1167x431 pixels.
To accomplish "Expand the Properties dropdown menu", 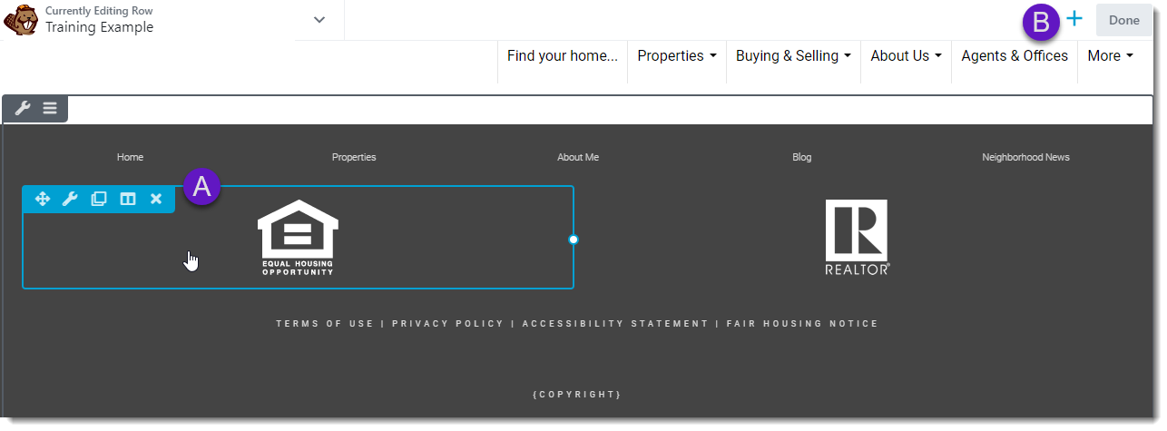I will [677, 56].
